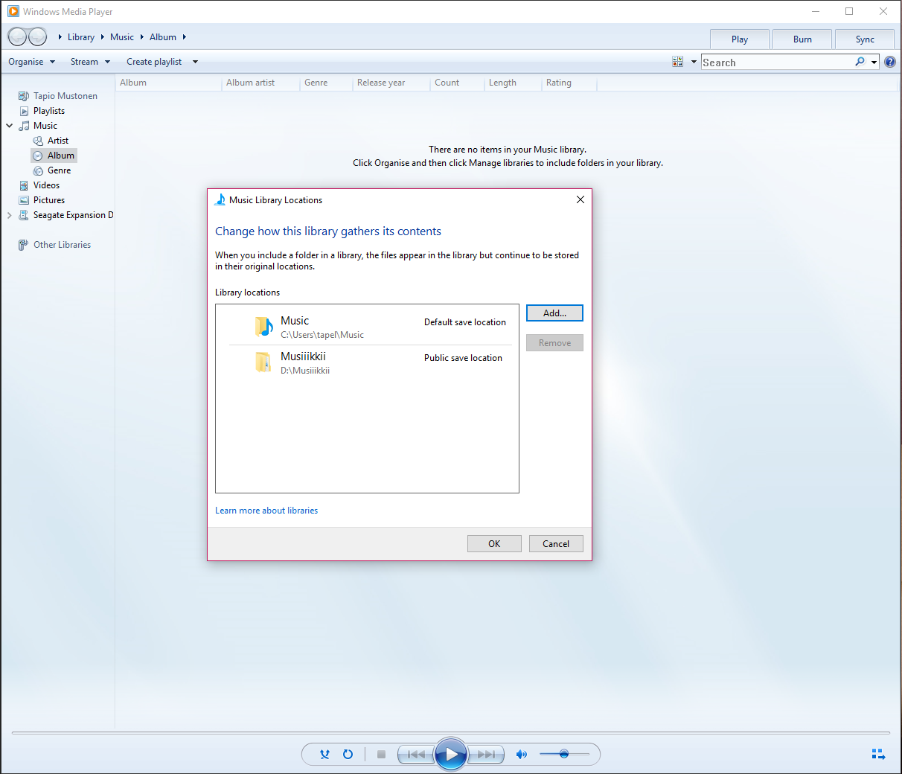Open the arrow dropdown between Music and Album
The width and height of the screenshot is (902, 774).
pos(141,37)
